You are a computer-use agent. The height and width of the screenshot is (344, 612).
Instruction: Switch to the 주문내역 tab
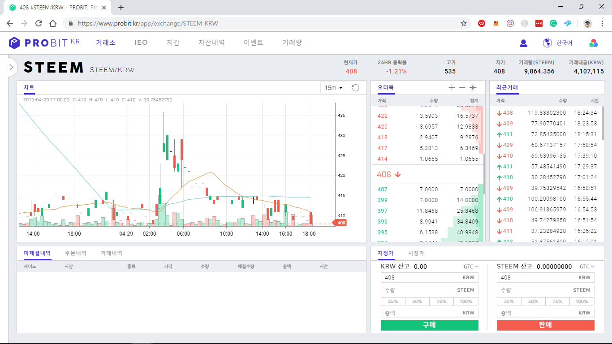click(x=76, y=254)
